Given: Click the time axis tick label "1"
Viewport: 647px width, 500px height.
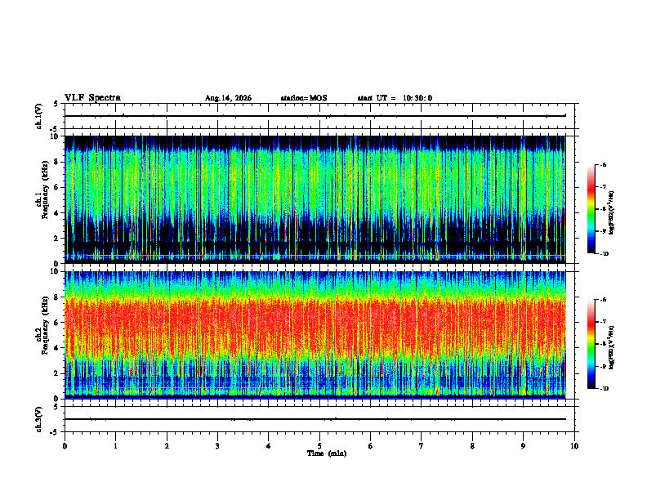Looking at the screenshot, I should click(115, 446).
